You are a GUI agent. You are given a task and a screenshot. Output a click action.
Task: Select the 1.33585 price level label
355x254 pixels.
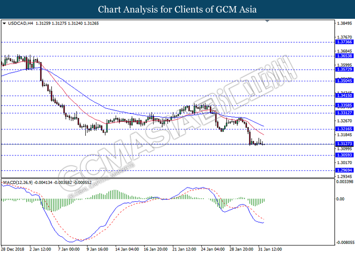tap(344, 105)
